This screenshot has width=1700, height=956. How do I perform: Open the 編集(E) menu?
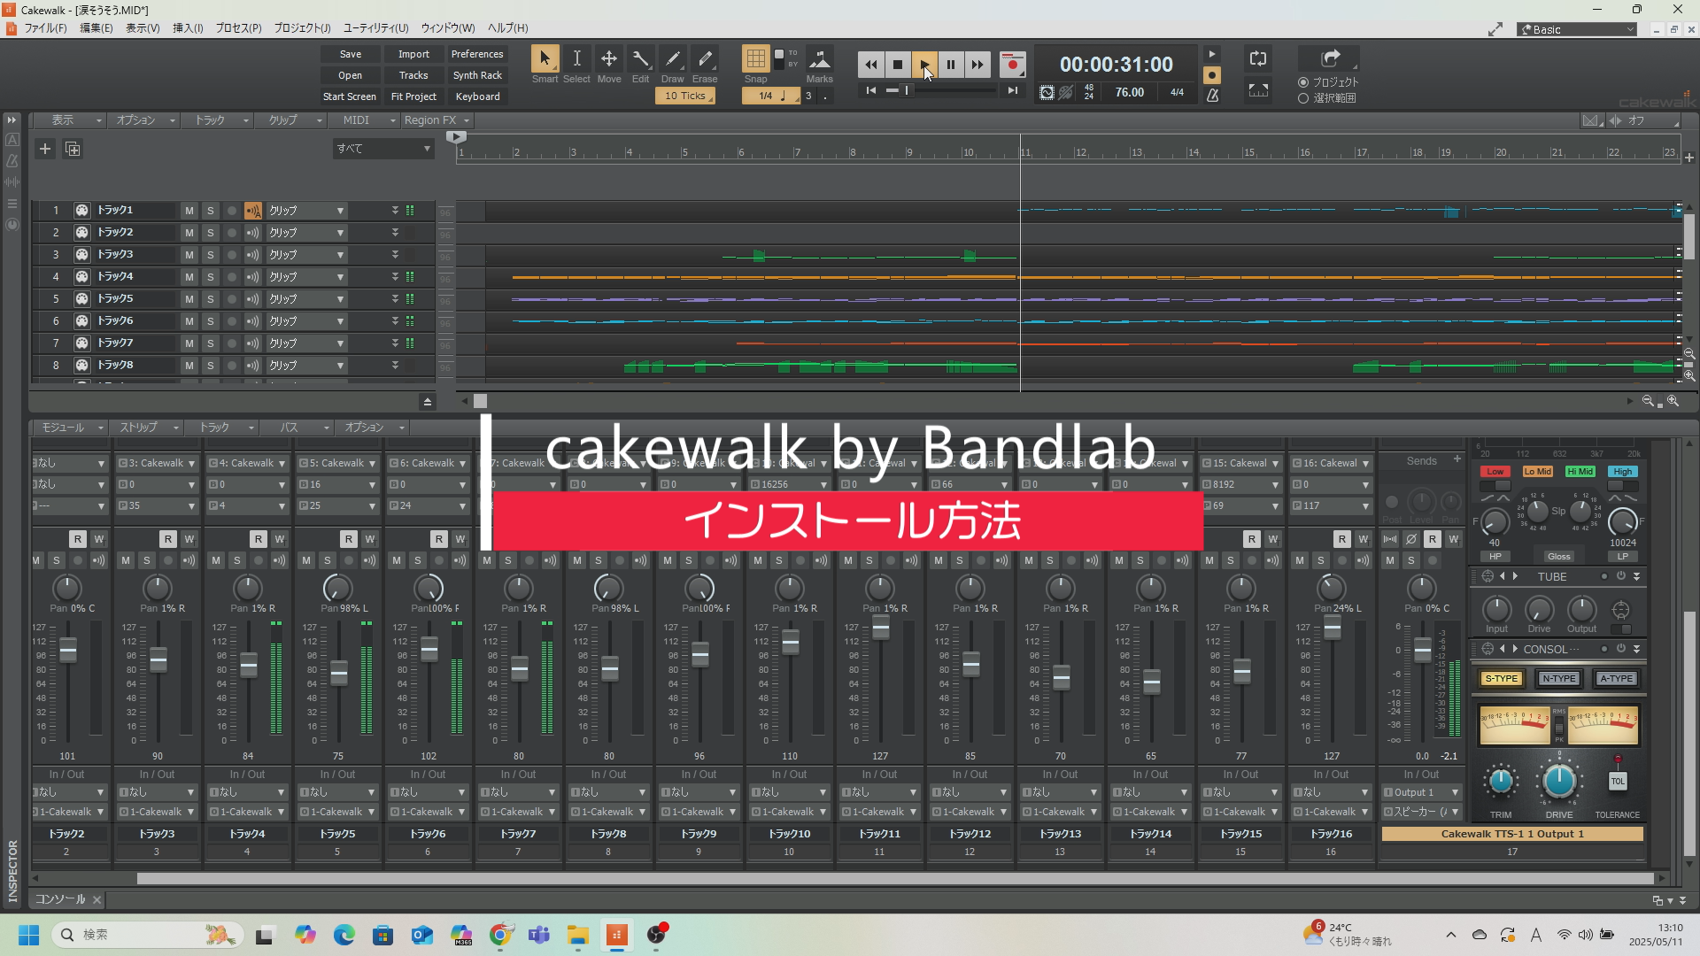point(97,28)
